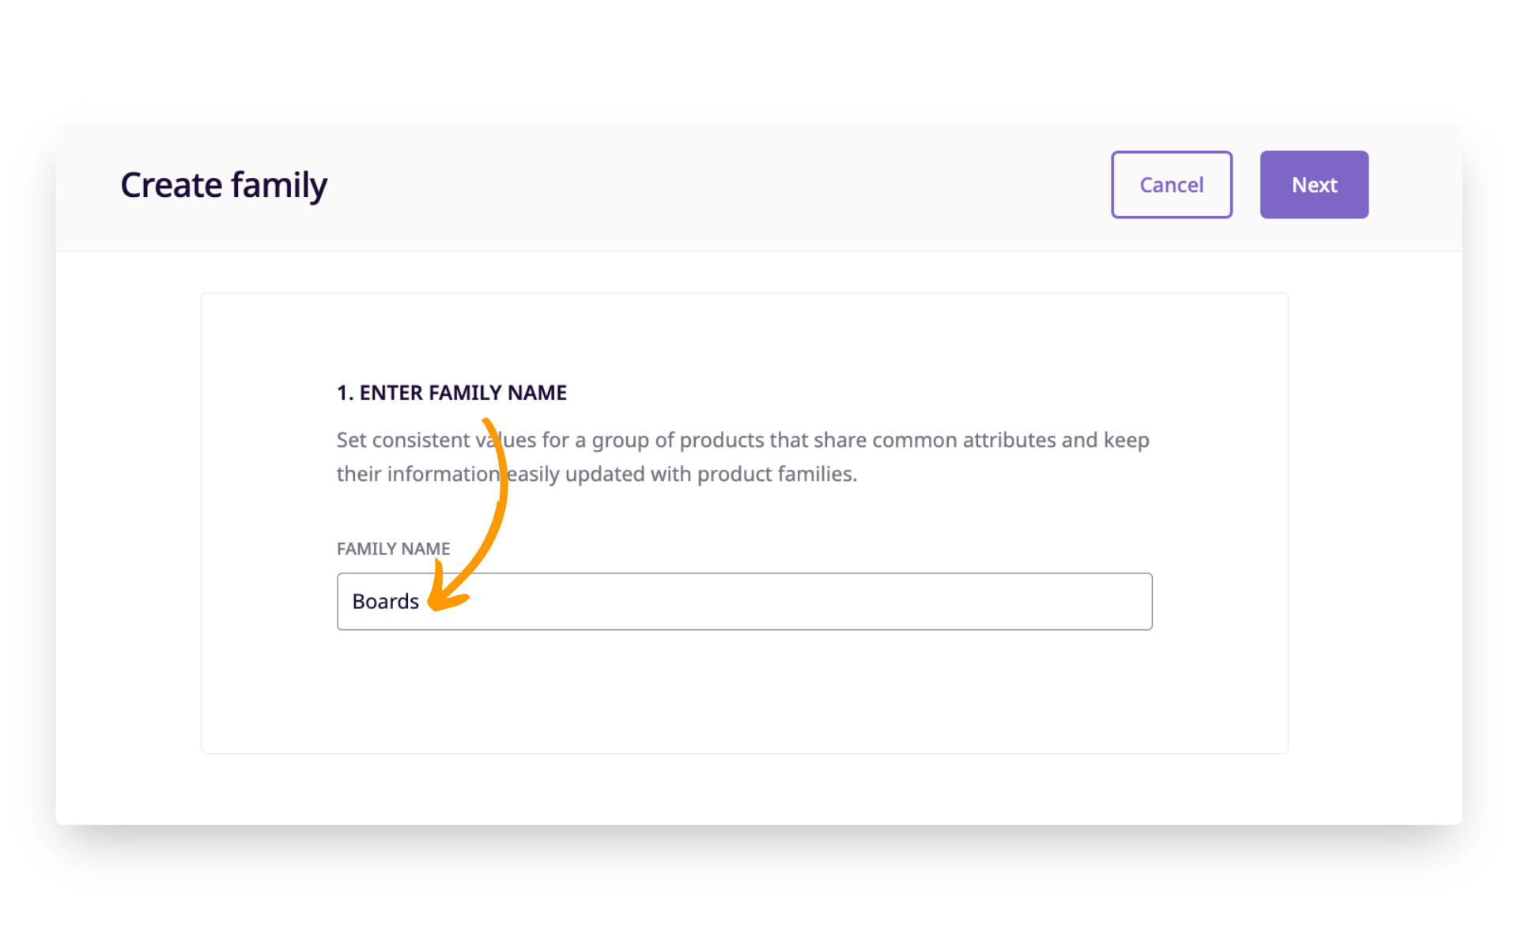Click the Enter Family Name step label

451,391
